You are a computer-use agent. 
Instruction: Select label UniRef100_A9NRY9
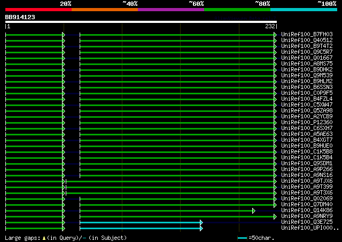pyautogui.click(x=307, y=216)
